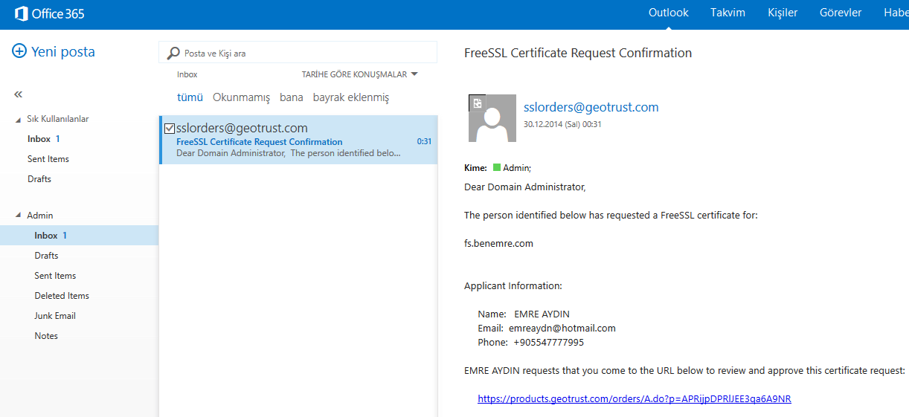This screenshot has width=909, height=417.
Task: Collapse the Admin mailbox tree
Action: click(x=19, y=216)
